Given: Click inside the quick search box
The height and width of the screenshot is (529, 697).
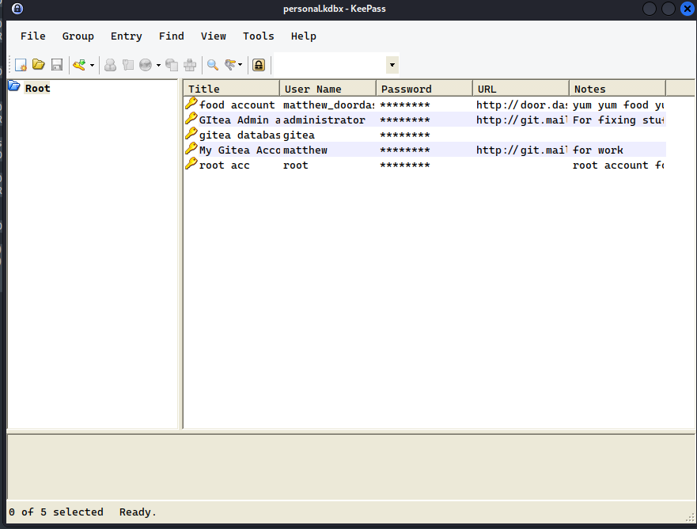Looking at the screenshot, I should (x=330, y=65).
